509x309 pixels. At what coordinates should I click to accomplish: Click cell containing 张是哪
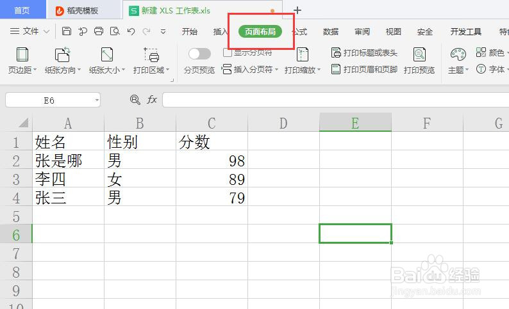click(x=68, y=159)
